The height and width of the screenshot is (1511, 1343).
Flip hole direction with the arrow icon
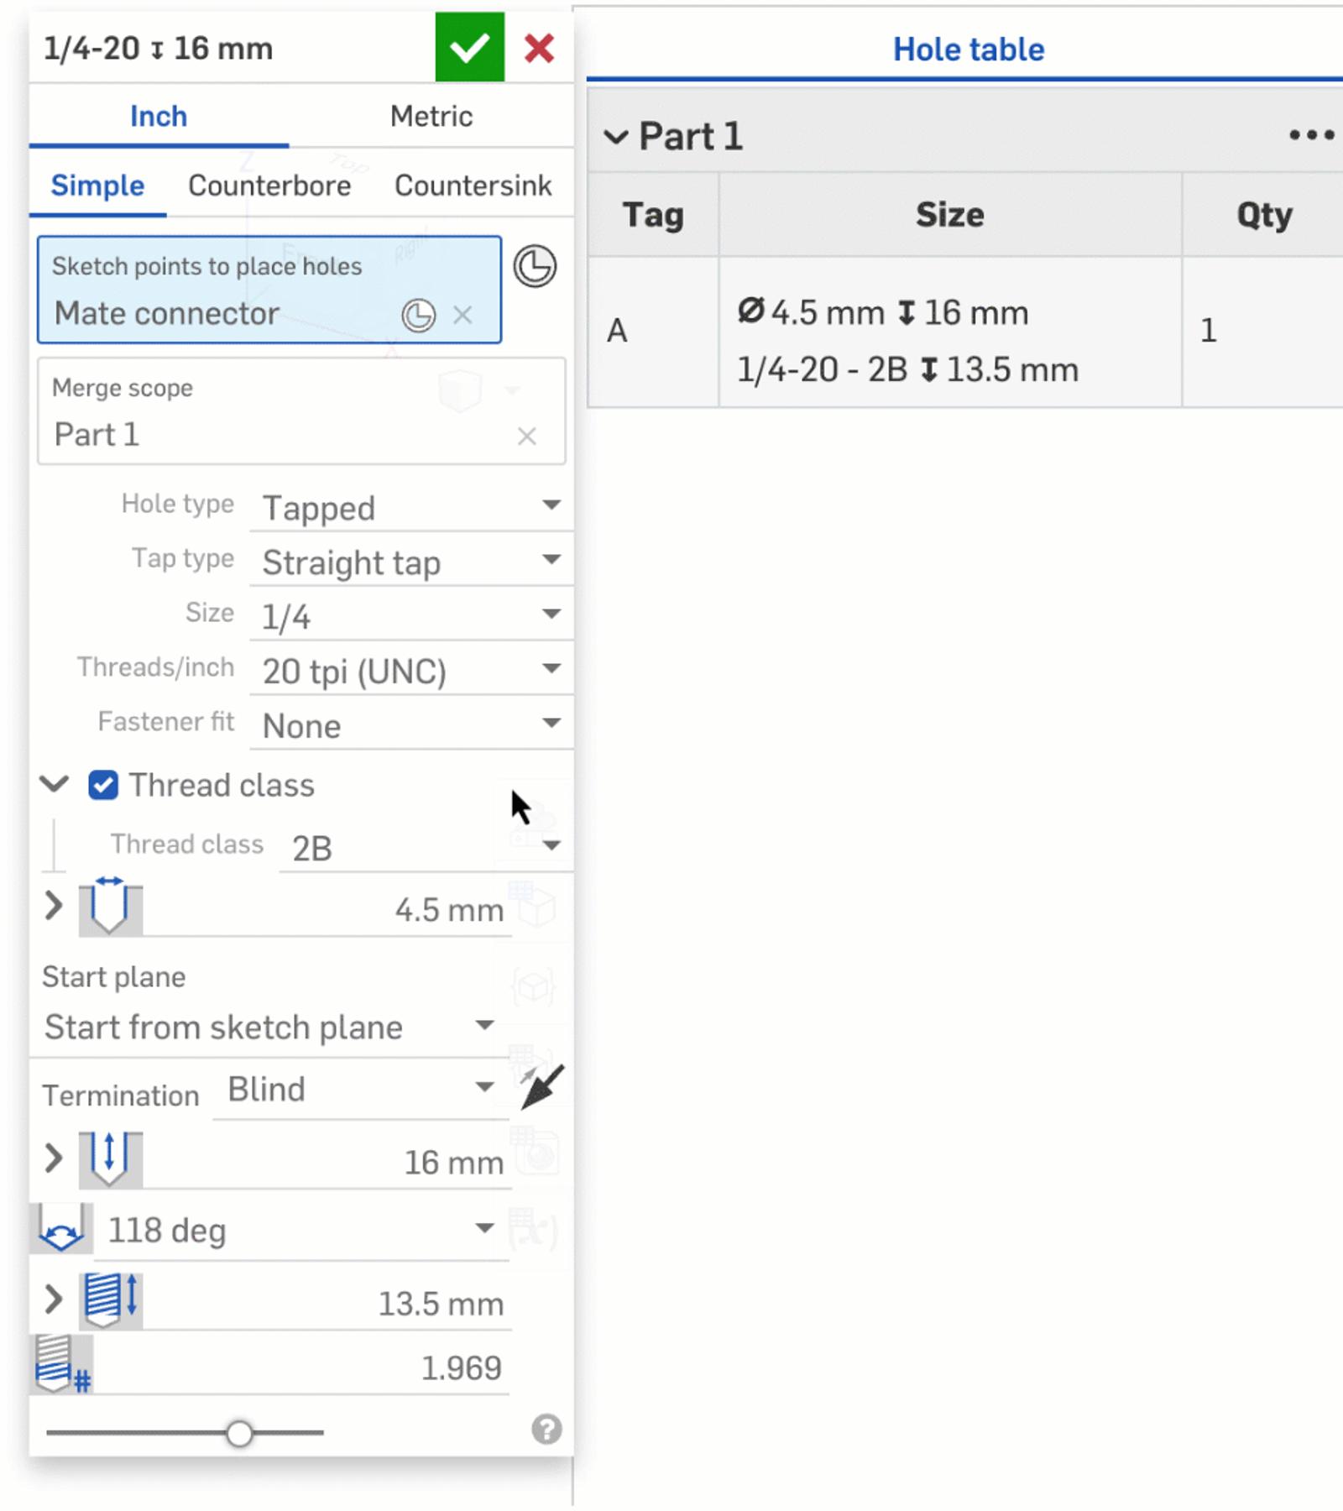541,1088
